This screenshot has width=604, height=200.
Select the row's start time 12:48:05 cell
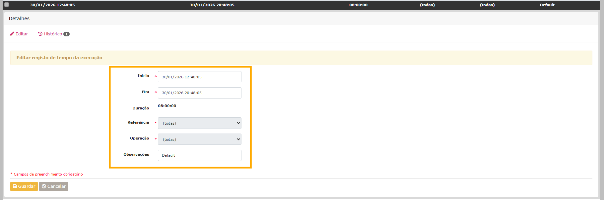click(52, 5)
